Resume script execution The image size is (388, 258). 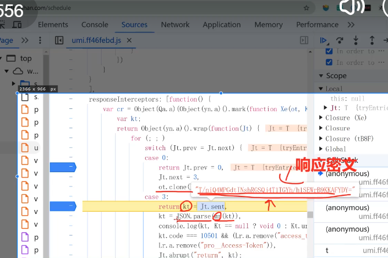(x=324, y=40)
